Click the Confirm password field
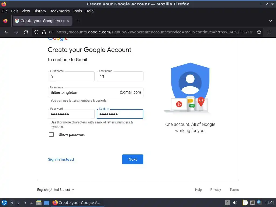 point(120,114)
